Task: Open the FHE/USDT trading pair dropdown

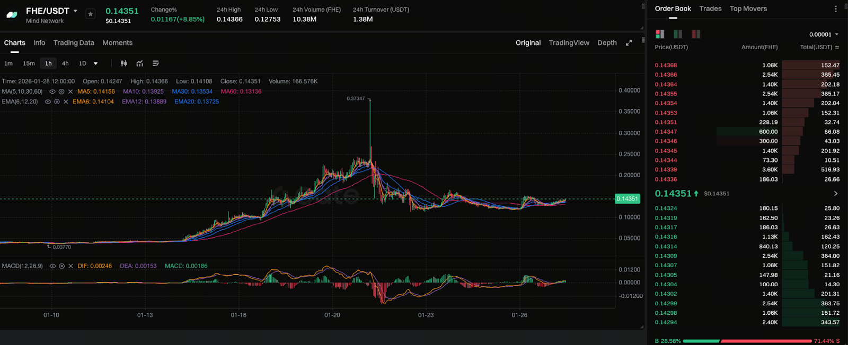Action: click(x=75, y=11)
